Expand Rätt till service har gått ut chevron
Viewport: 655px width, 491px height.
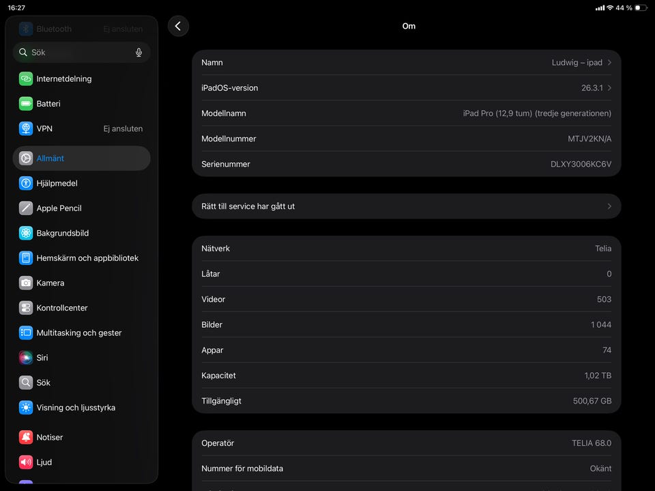(609, 206)
